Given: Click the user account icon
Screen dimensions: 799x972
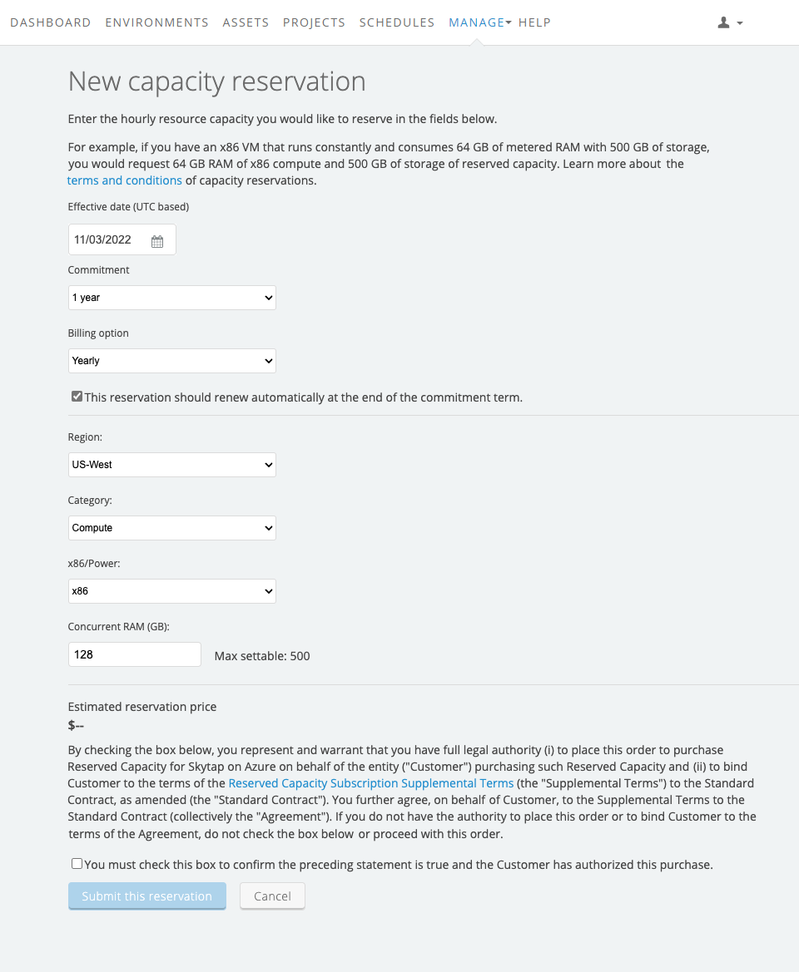Looking at the screenshot, I should tap(725, 22).
